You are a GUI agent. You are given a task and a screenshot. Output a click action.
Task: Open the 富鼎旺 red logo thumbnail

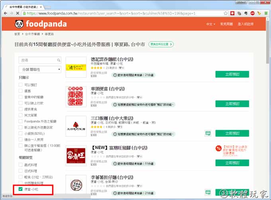[x=76, y=156]
